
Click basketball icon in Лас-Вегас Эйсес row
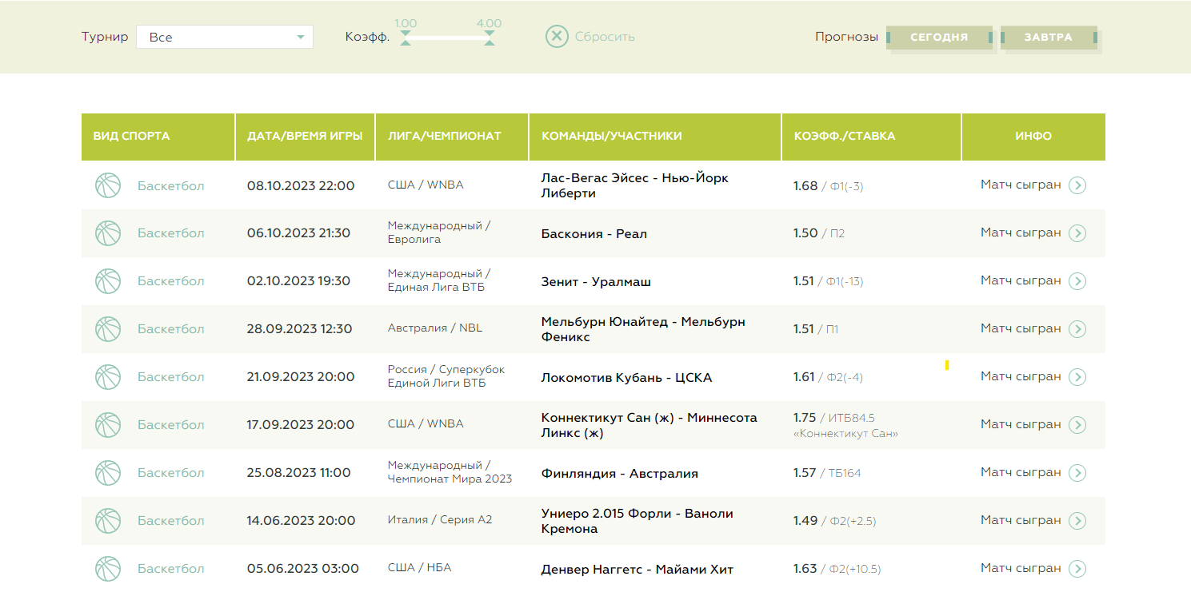coord(108,185)
